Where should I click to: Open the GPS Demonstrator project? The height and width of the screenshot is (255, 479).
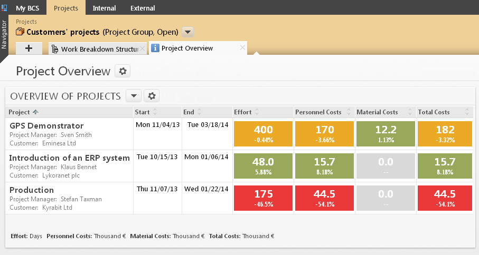click(46, 125)
